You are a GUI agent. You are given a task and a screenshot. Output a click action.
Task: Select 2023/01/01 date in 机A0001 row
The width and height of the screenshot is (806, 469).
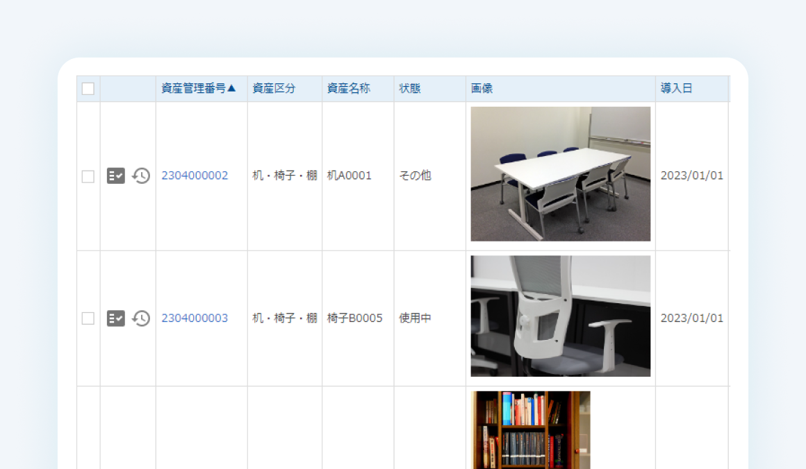pos(692,176)
